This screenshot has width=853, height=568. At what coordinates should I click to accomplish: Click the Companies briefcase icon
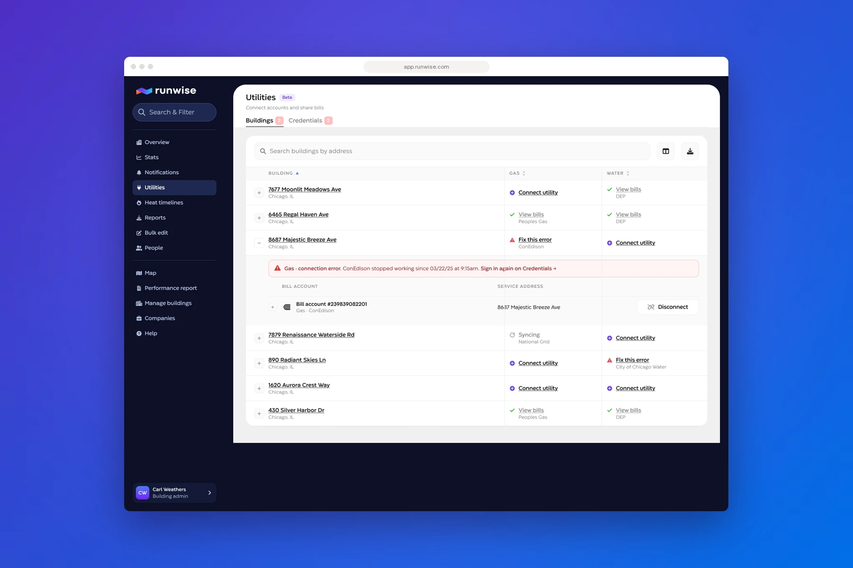139,319
